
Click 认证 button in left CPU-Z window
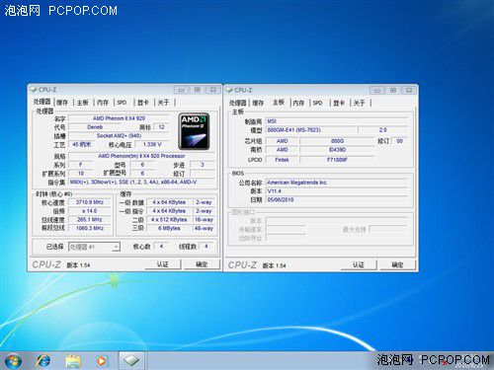163,264
